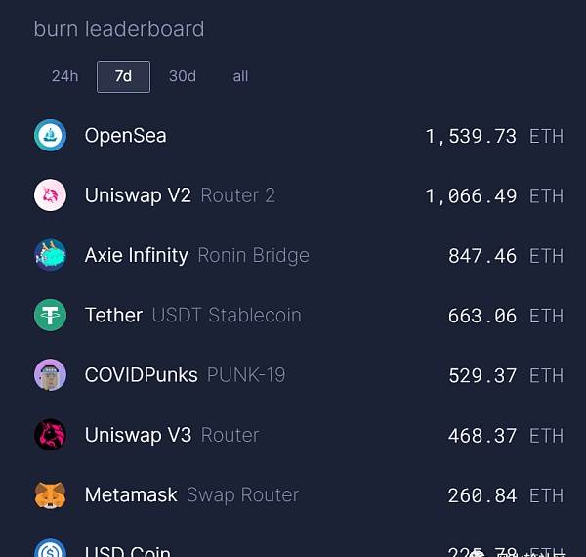Screen dimensions: 586x557
Task: Open COVIDPunks PUNK-19 entry
Action: tap(298, 375)
